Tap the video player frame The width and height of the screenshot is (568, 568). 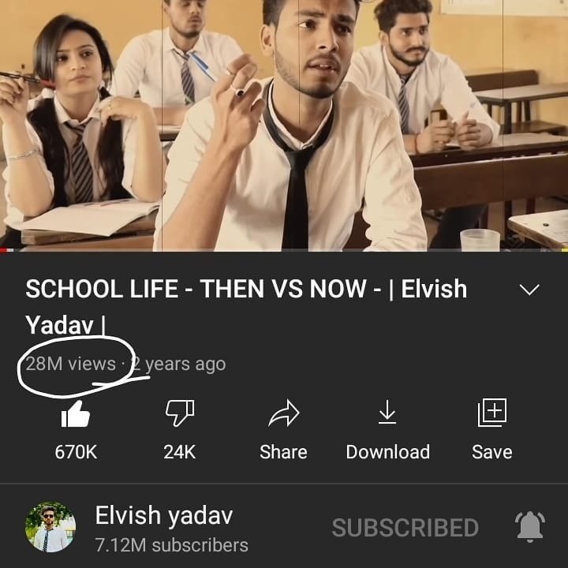point(284,125)
